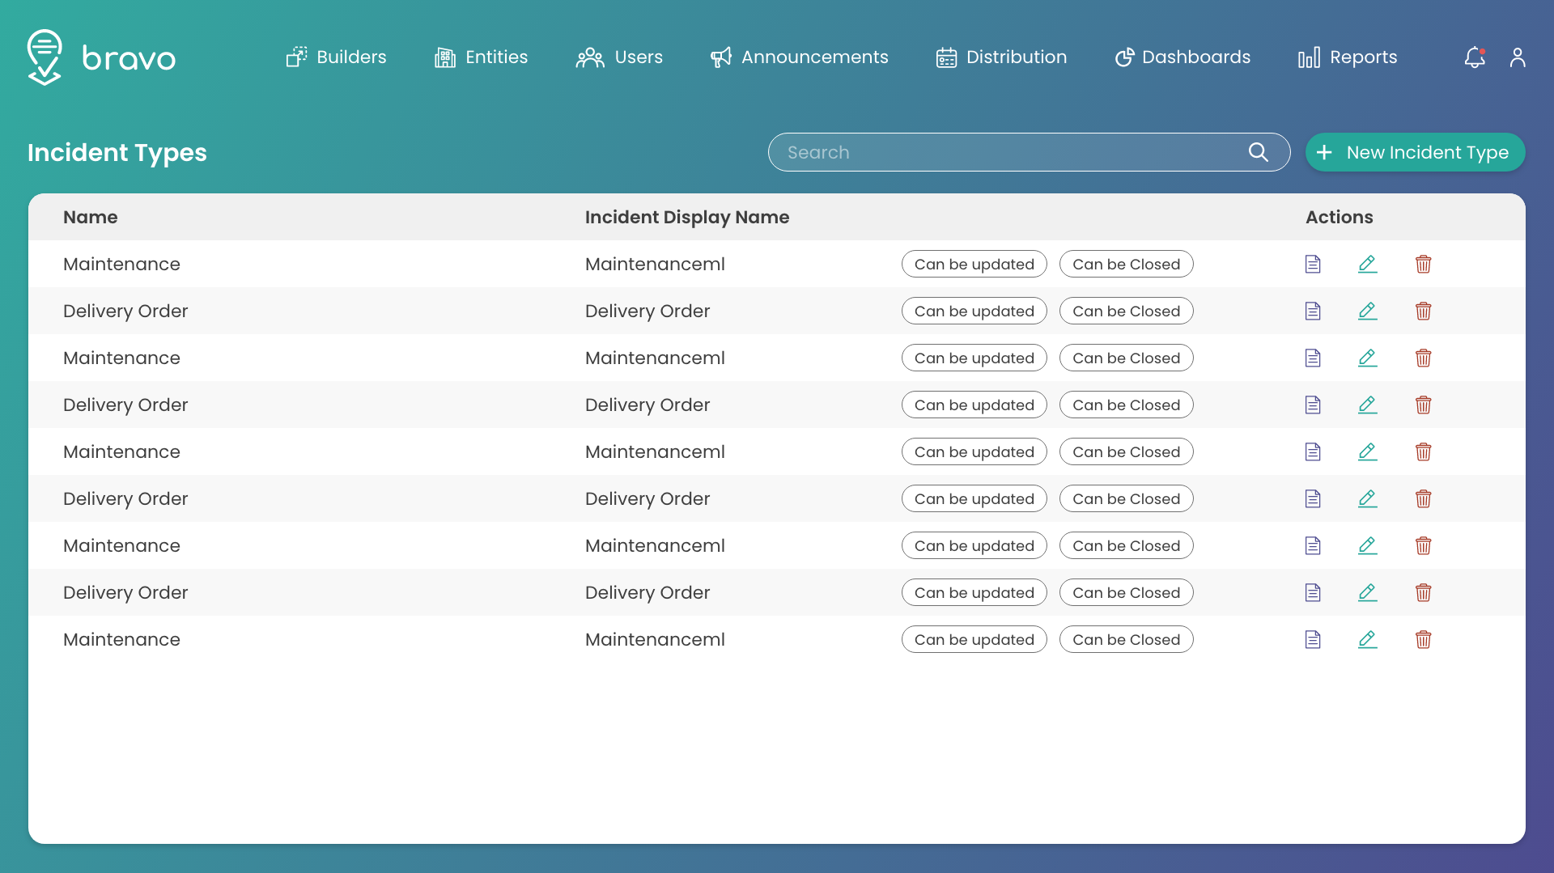Click the user profile icon

click(1518, 57)
